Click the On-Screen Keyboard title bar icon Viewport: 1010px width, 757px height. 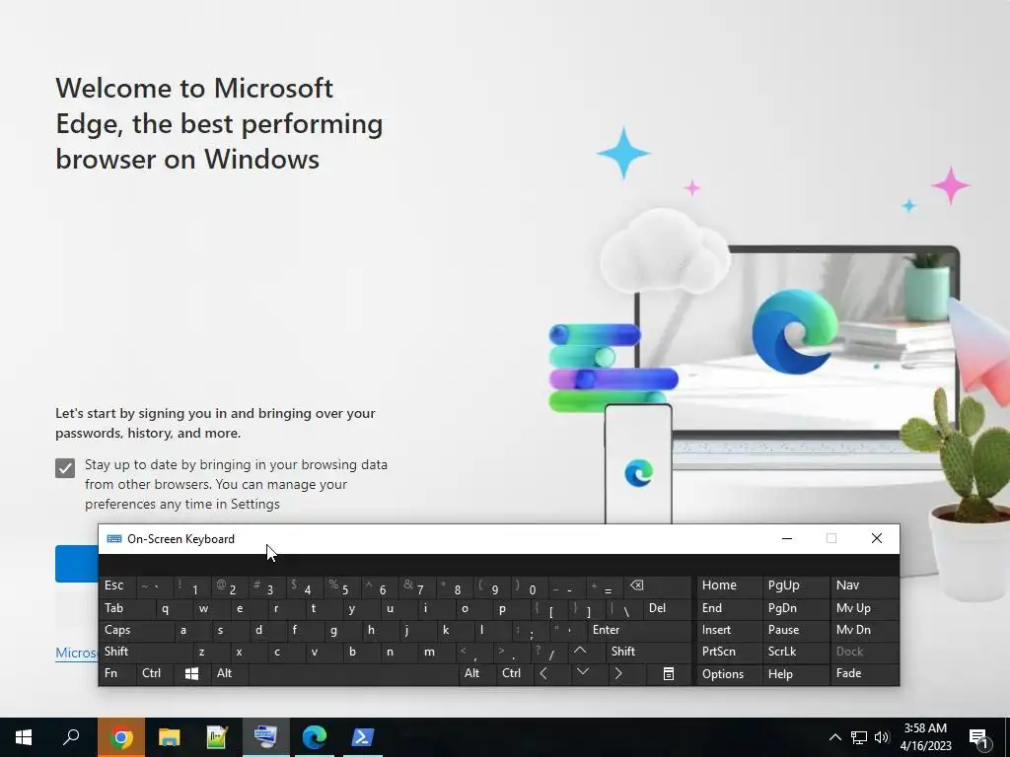(x=114, y=539)
